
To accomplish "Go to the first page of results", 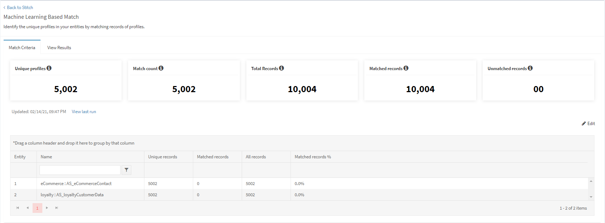I will (17, 208).
